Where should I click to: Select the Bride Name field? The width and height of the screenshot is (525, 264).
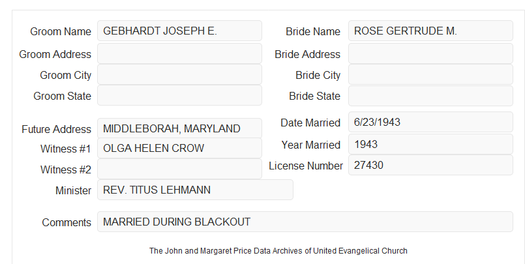tap(430, 31)
